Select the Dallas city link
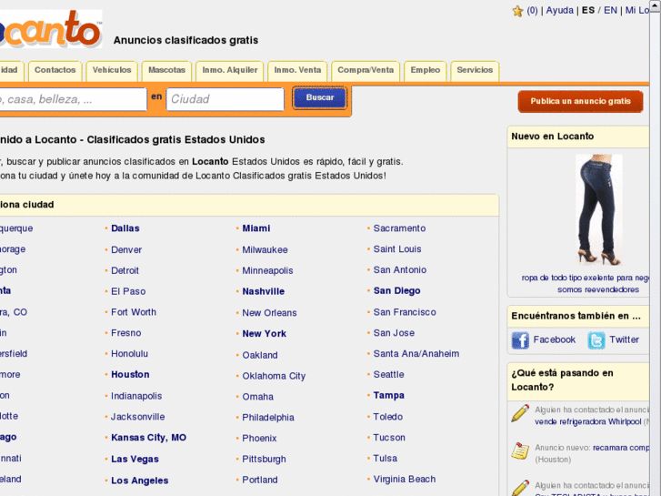This screenshot has height=496, width=661. 125,228
